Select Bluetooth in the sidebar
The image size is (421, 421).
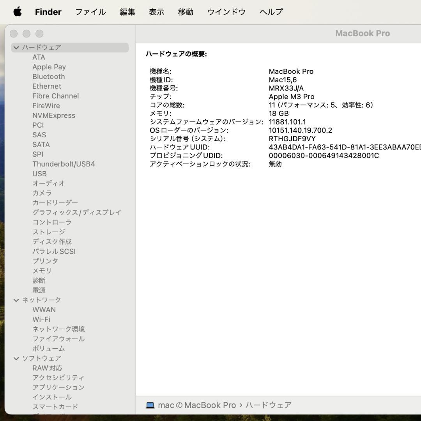coord(48,76)
